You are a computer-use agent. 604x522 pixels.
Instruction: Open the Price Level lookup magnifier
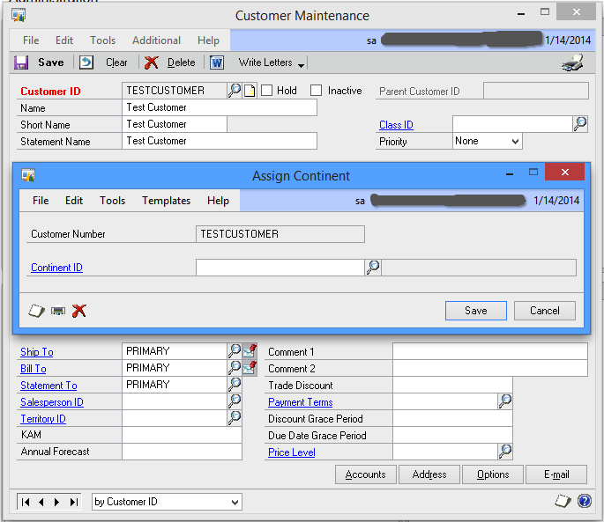[x=504, y=452]
